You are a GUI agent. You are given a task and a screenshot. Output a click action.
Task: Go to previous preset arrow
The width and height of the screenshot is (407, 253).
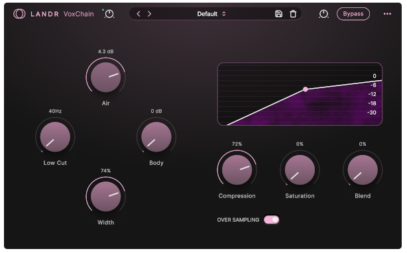(139, 14)
